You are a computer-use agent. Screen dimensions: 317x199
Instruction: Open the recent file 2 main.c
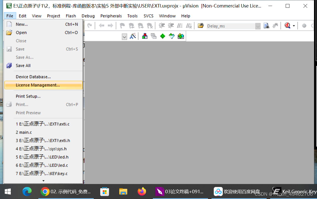[x=24, y=132]
